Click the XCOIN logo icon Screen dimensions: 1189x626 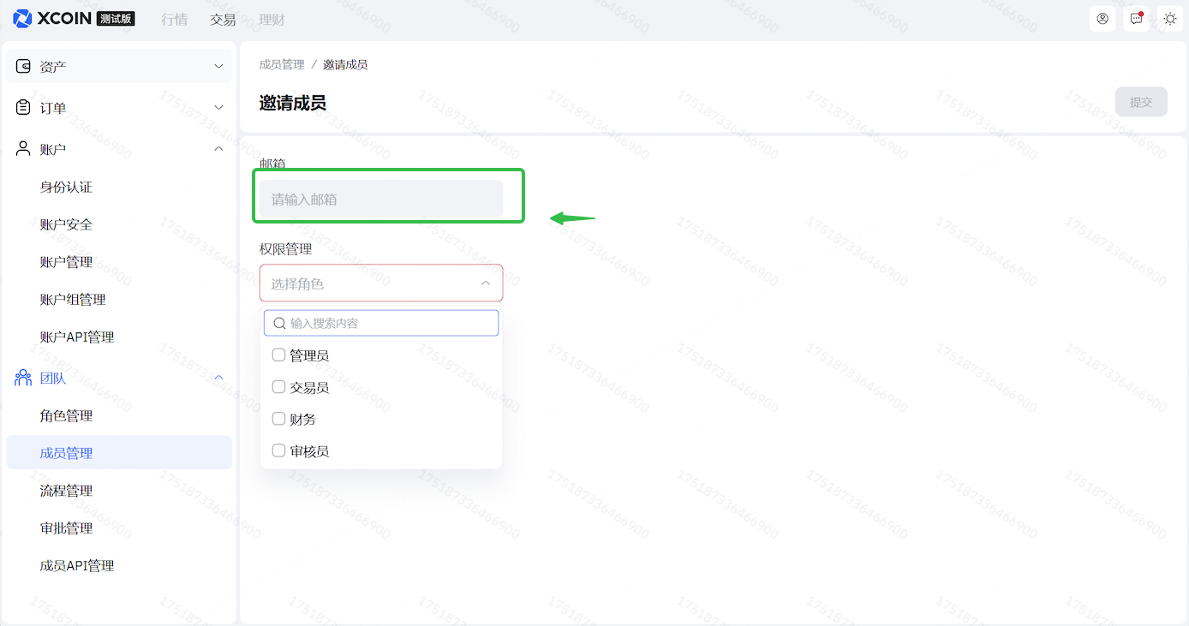(22, 19)
